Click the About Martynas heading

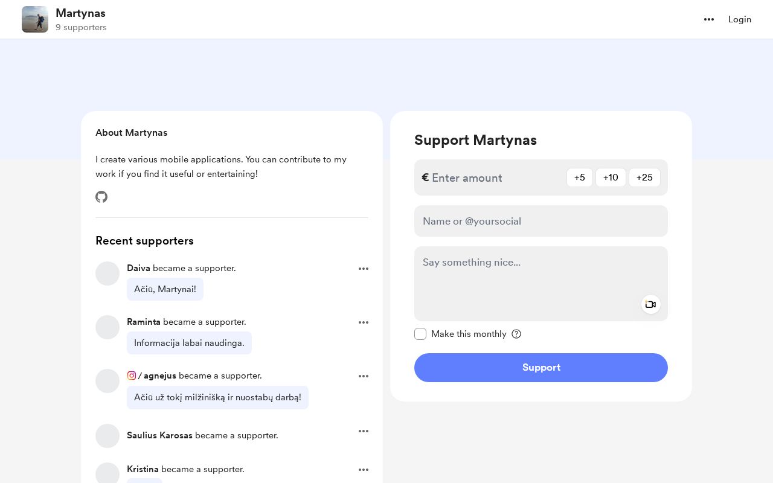point(131,133)
